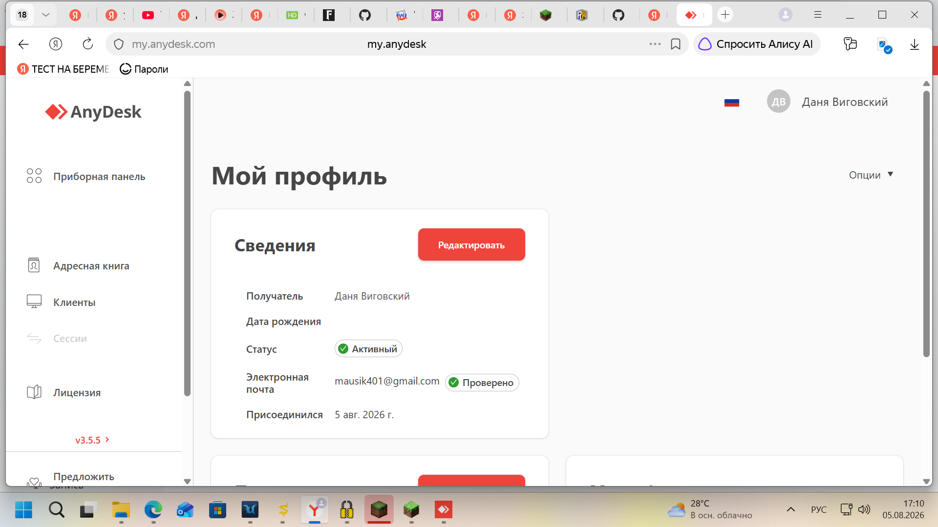Open the three-dot page actions menu
The image size is (938, 527).
(x=655, y=44)
